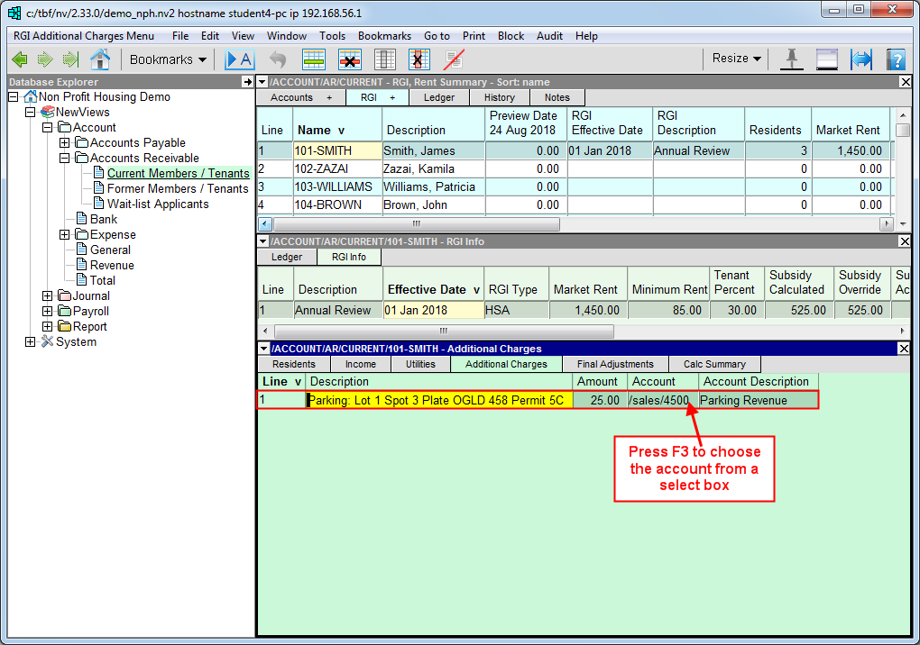Image resolution: width=920 pixels, height=645 pixels.
Task: Collapse the Accounts Receivable tree node
Action: tap(64, 159)
